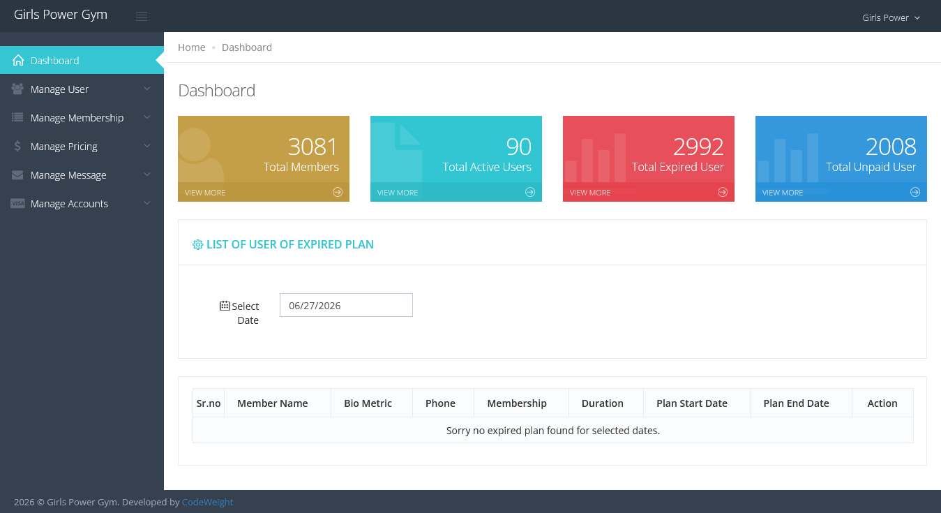Click the Dashboard breadcrumb text

pyautogui.click(x=247, y=47)
